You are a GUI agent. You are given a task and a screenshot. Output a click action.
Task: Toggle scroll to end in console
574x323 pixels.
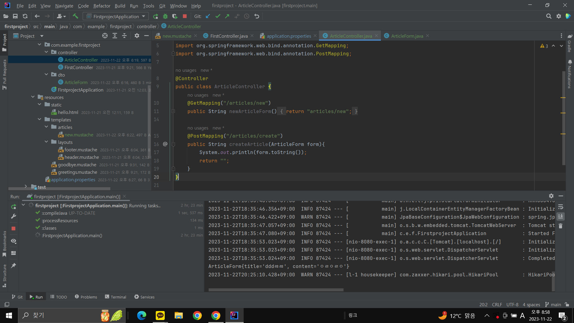561,216
